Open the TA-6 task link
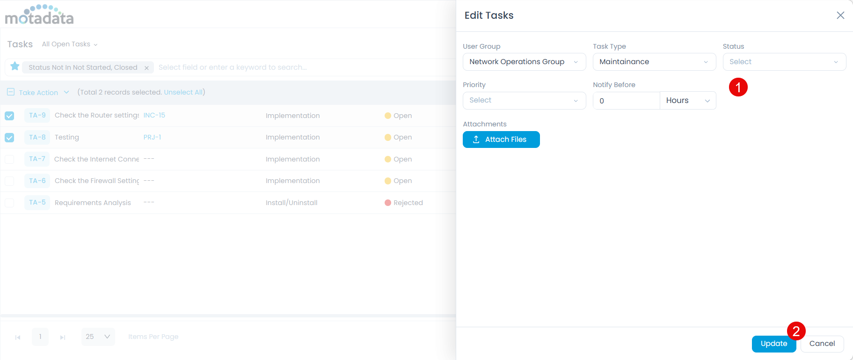 point(37,181)
